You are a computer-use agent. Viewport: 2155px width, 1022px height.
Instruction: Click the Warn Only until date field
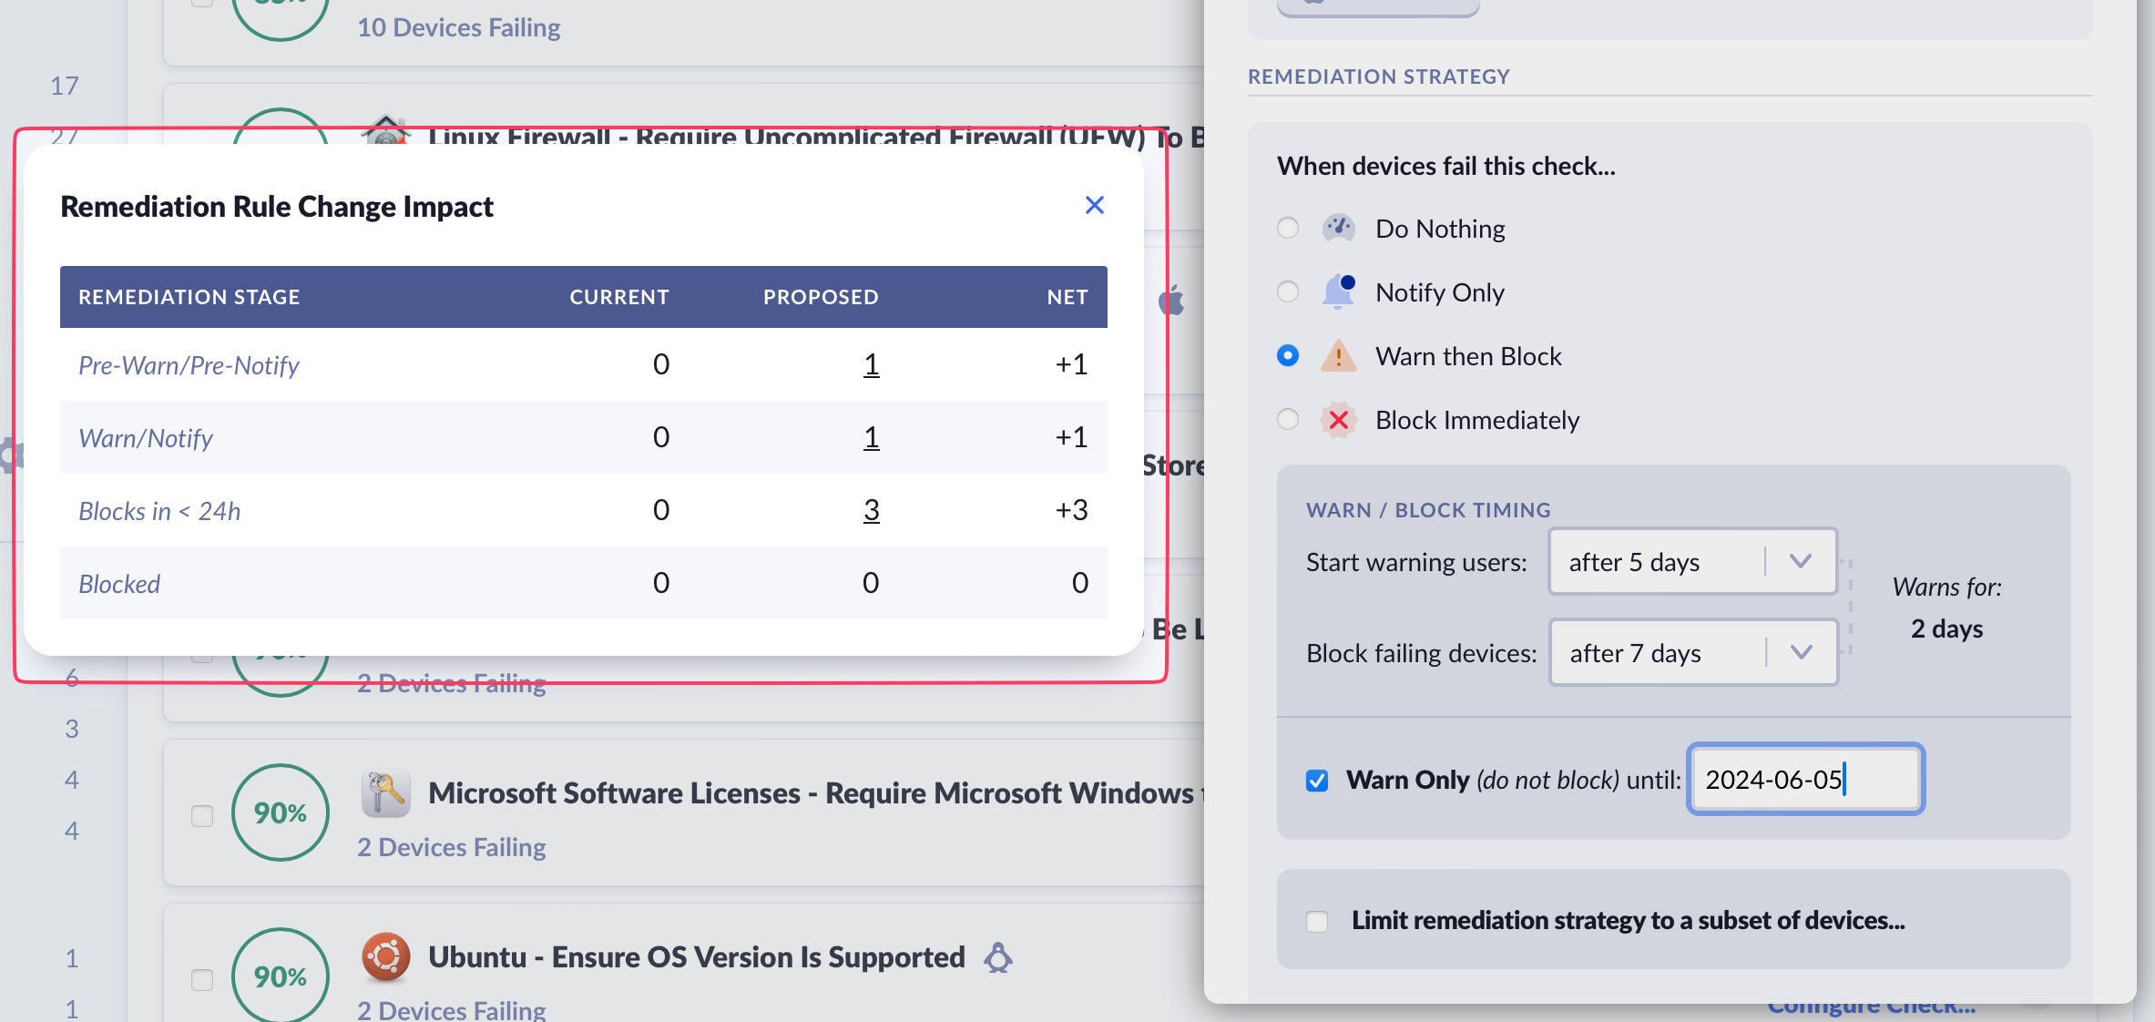click(1804, 780)
